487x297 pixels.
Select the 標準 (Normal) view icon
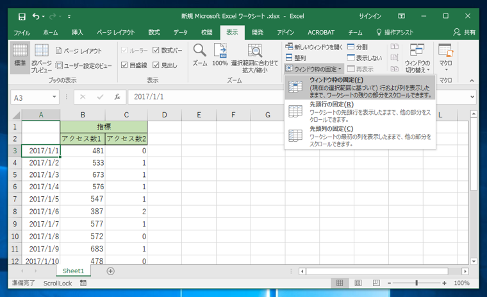(x=20, y=55)
